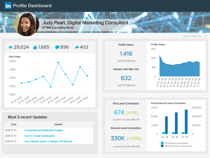Open Your Ultimate Guide To Modern KPI Reports
Screen dimensions: 210x158
coord(48,141)
